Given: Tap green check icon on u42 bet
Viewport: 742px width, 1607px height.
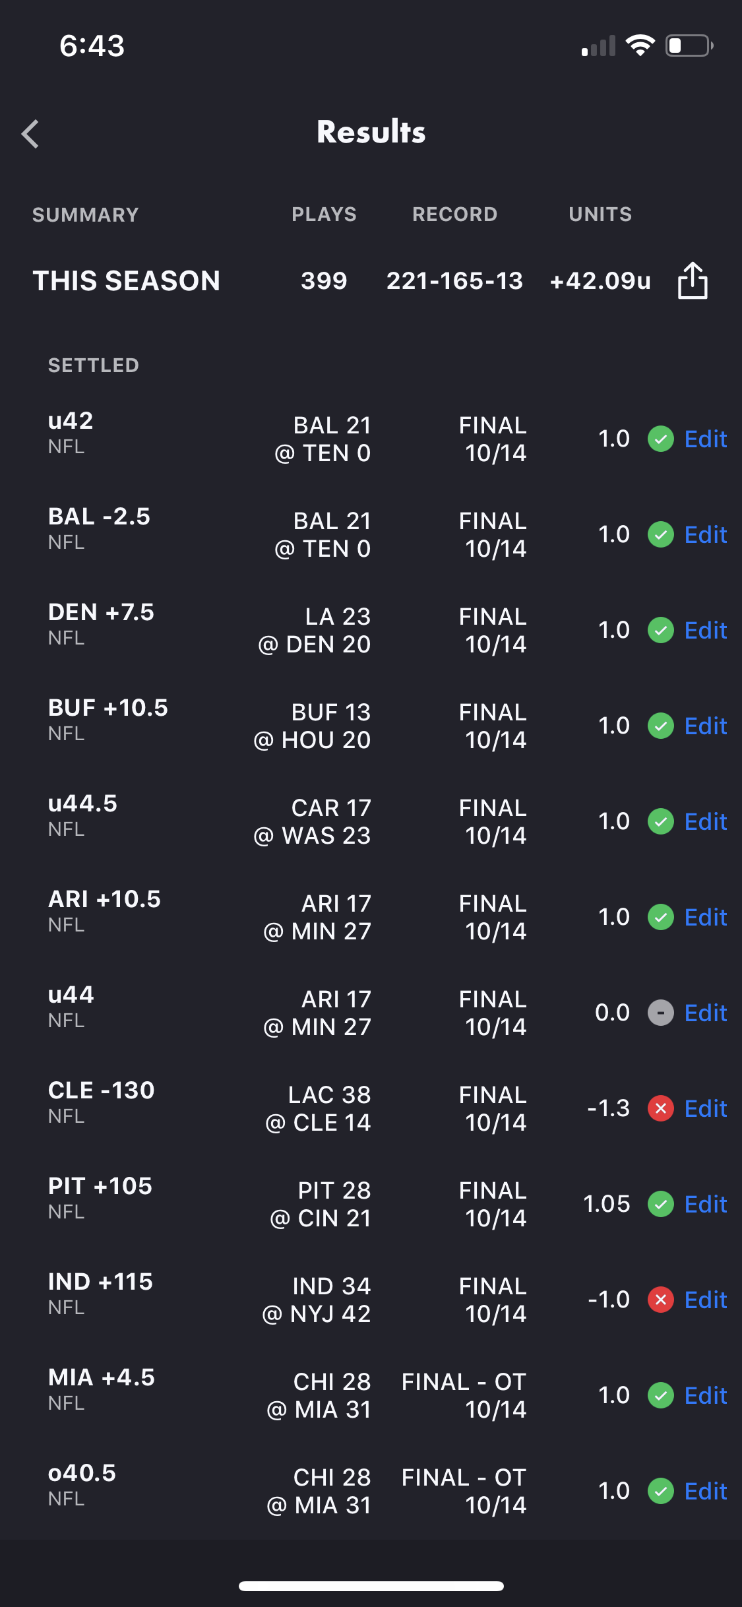Looking at the screenshot, I should [x=660, y=439].
